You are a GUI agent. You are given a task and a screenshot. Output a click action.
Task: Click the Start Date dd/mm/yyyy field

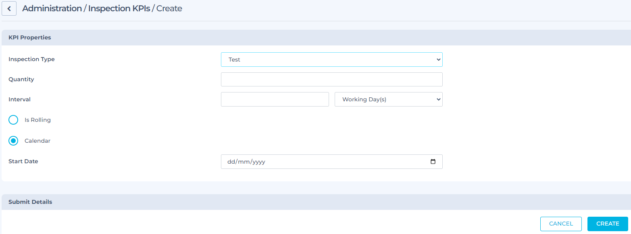pos(331,162)
